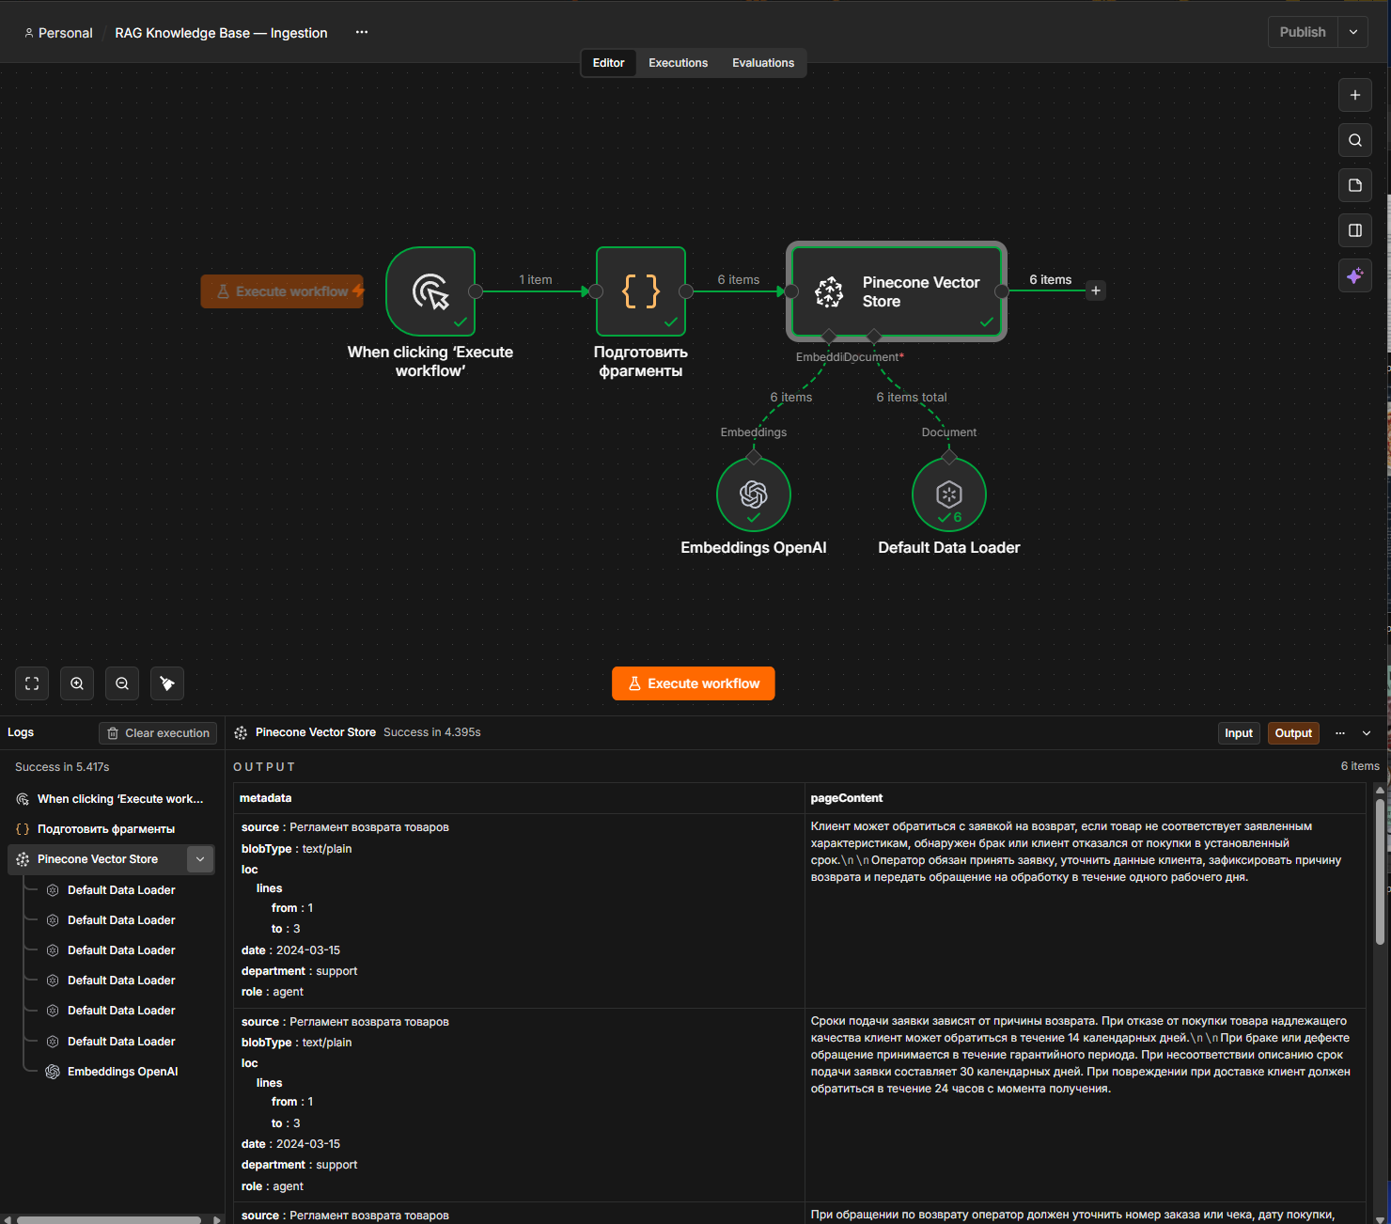Open the AI assistant sparkle button
The width and height of the screenshot is (1391, 1224).
coord(1354,275)
